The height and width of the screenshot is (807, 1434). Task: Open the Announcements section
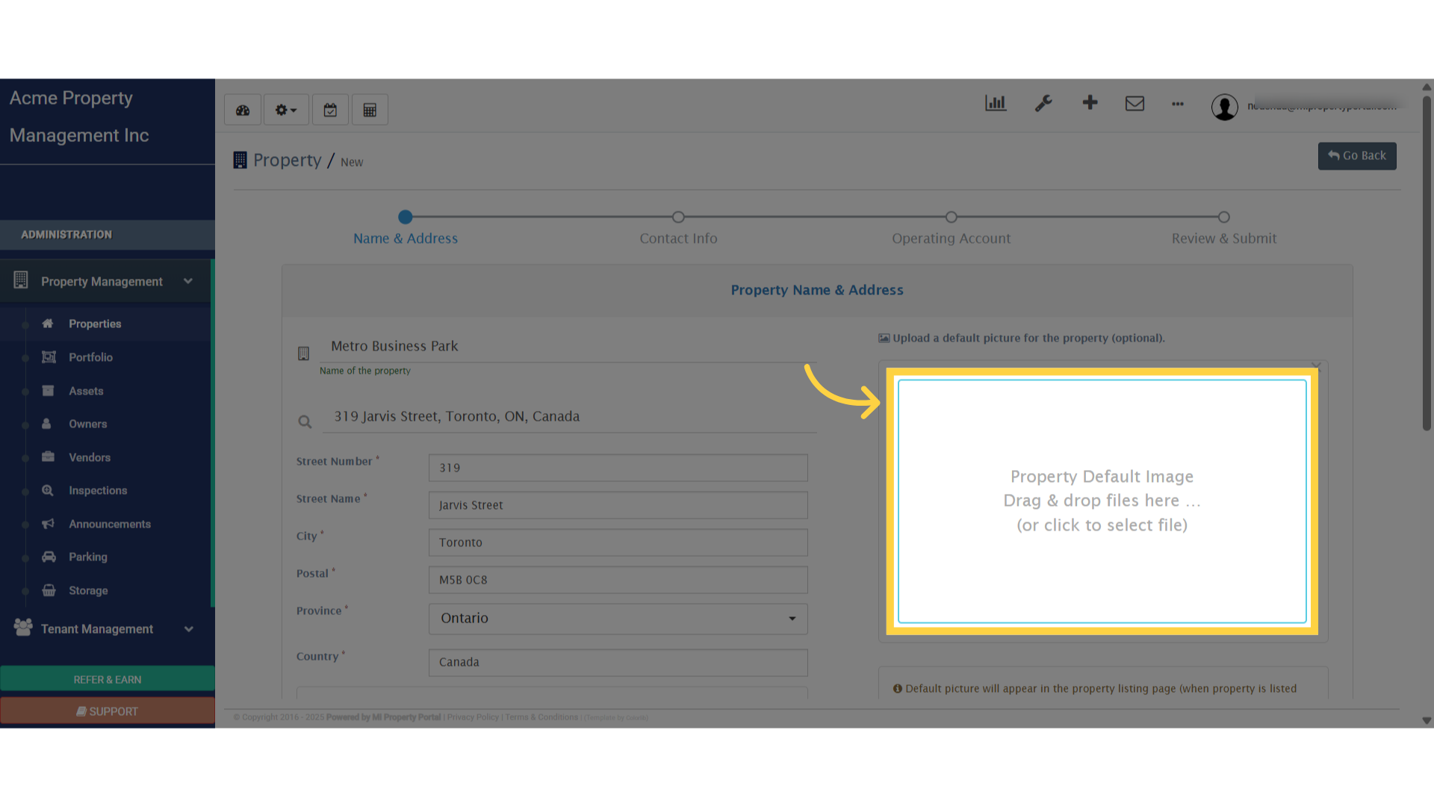(x=110, y=524)
